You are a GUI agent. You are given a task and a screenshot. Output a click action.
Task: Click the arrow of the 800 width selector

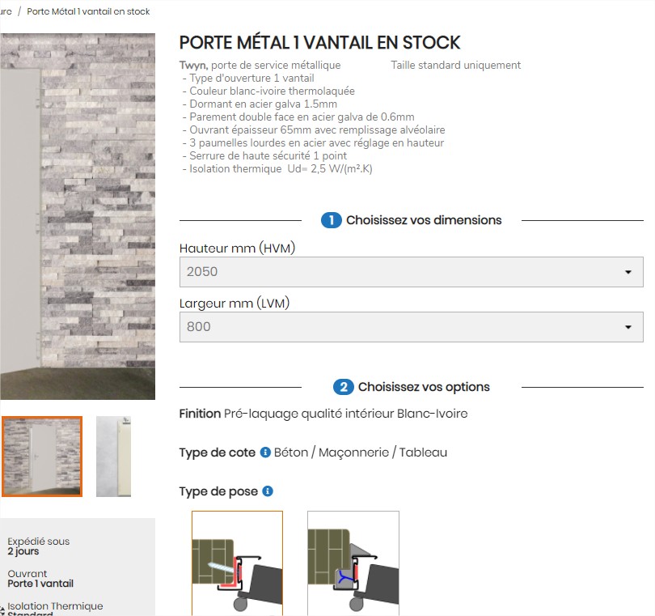(628, 327)
